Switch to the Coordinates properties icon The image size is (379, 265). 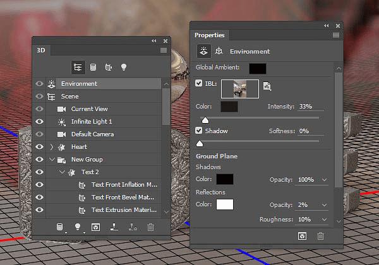[219, 51]
